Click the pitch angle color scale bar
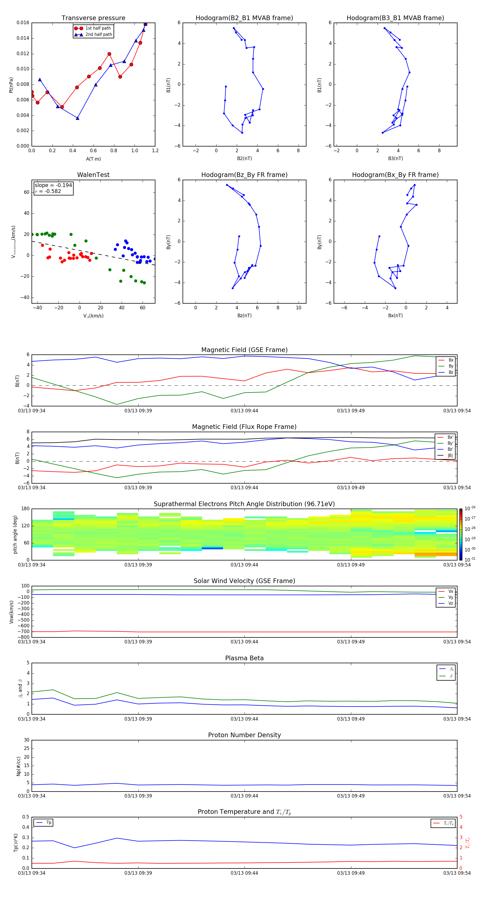 point(460,534)
